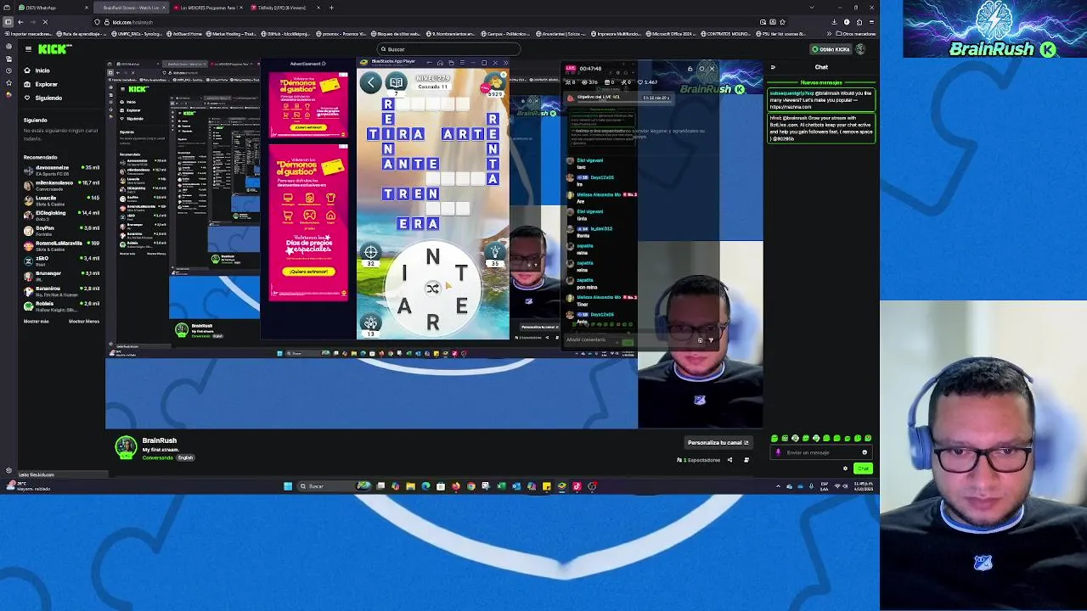Click the Enviar un mensaje field
Viewport: 1087px width, 611px height.
coord(819,452)
